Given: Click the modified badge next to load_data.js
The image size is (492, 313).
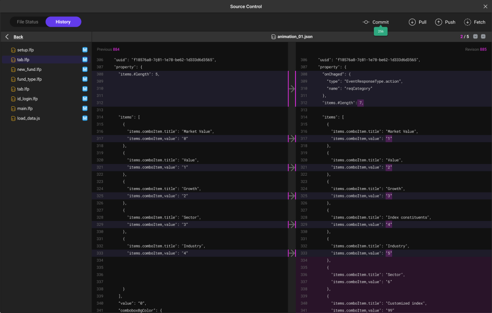Looking at the screenshot, I should pos(85,119).
